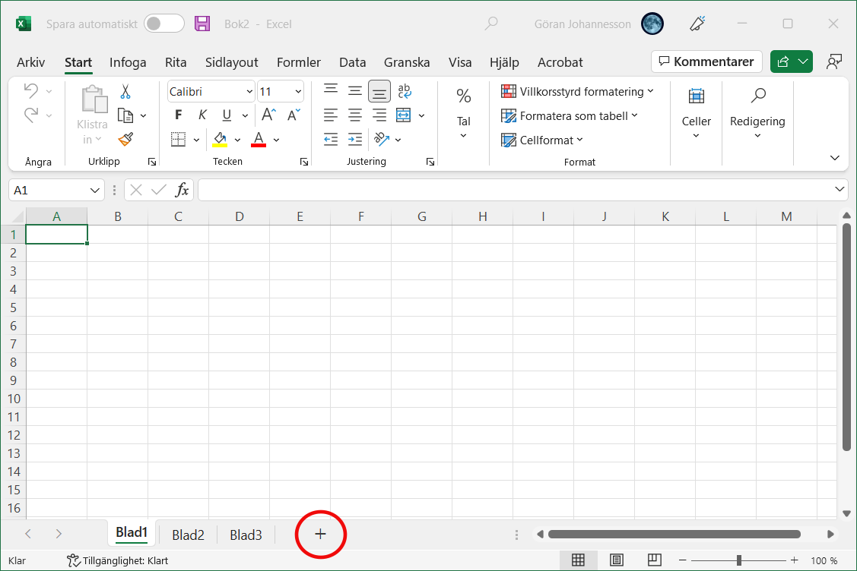Toggle the Spara automatiskt switch
The height and width of the screenshot is (571, 857).
(x=164, y=24)
